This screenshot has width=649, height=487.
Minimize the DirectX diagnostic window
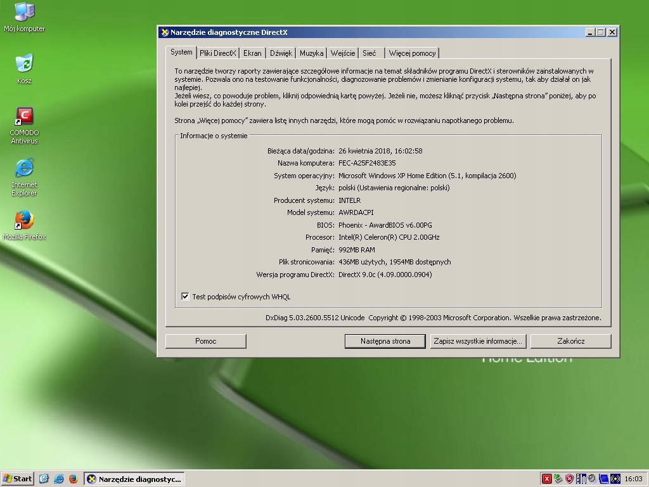(590, 32)
